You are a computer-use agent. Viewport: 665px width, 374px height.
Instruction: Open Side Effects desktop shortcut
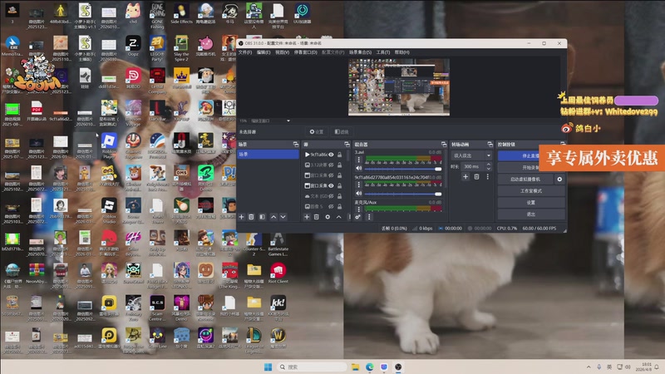click(181, 13)
